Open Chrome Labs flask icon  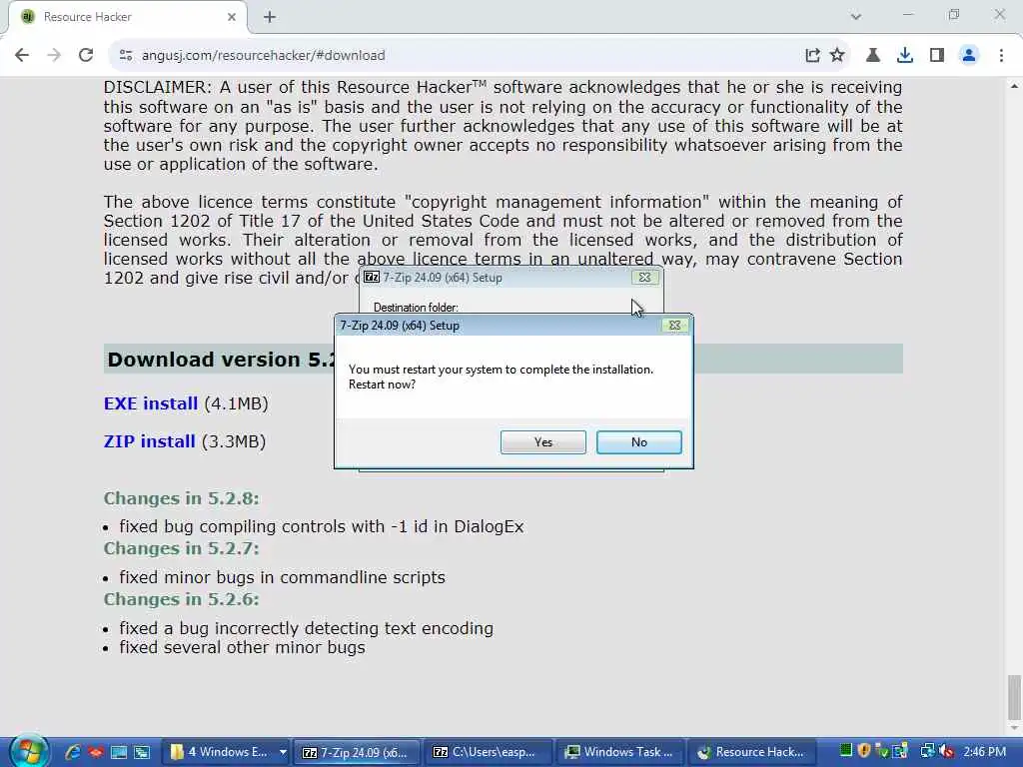[x=873, y=56]
